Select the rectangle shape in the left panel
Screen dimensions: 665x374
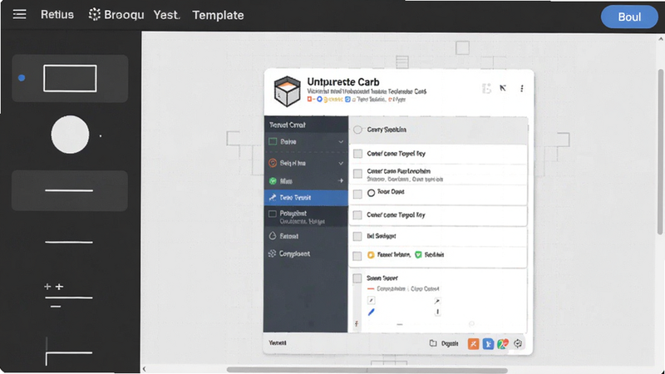point(70,78)
